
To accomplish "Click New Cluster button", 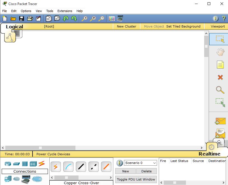I will tap(126, 26).
